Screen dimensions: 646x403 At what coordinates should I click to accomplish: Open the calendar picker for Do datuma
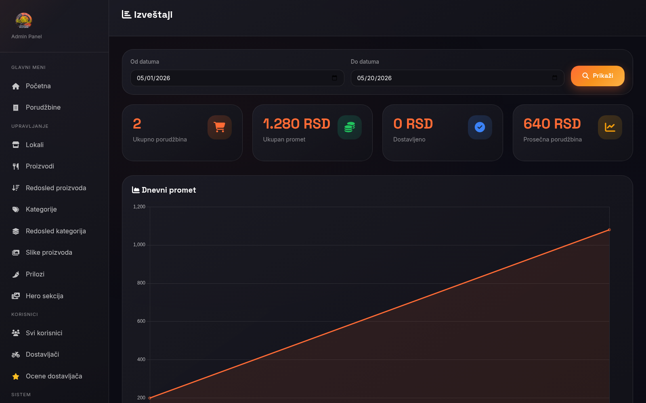(x=555, y=78)
